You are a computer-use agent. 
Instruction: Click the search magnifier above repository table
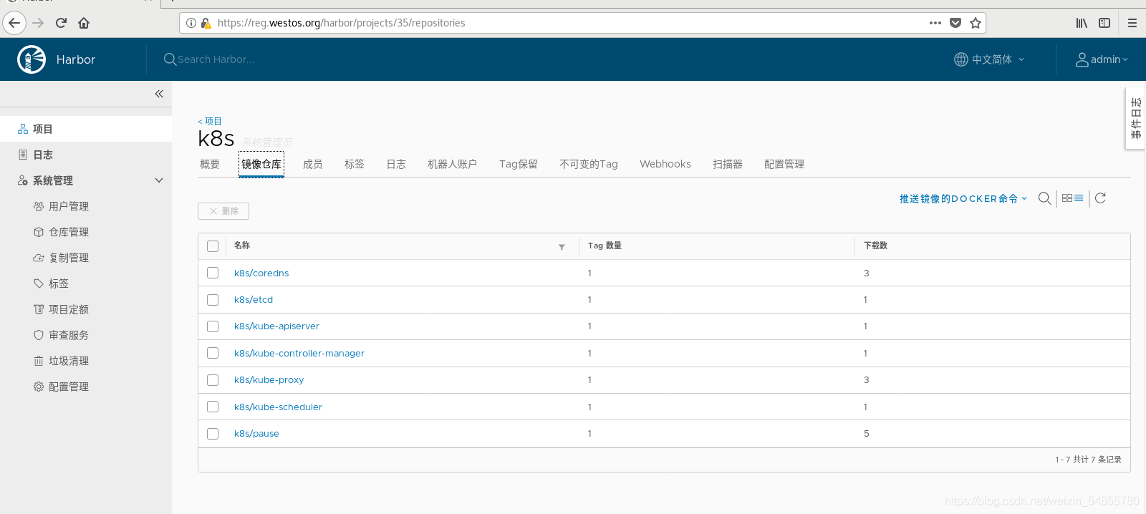(1045, 198)
